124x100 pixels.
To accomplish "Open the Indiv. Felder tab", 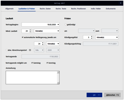I will [96, 9].
